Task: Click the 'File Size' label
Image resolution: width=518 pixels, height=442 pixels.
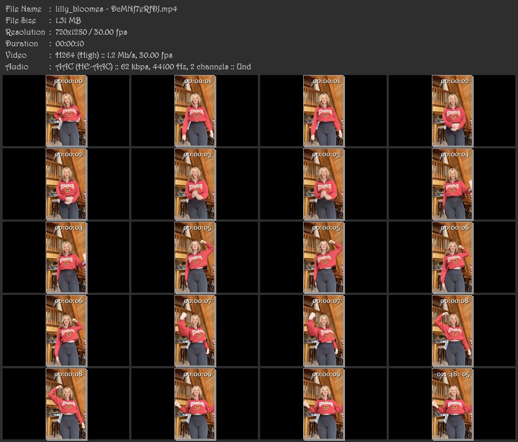Action: click(x=21, y=20)
